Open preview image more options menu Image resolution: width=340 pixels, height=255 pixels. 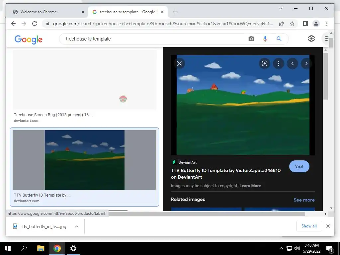click(x=279, y=63)
